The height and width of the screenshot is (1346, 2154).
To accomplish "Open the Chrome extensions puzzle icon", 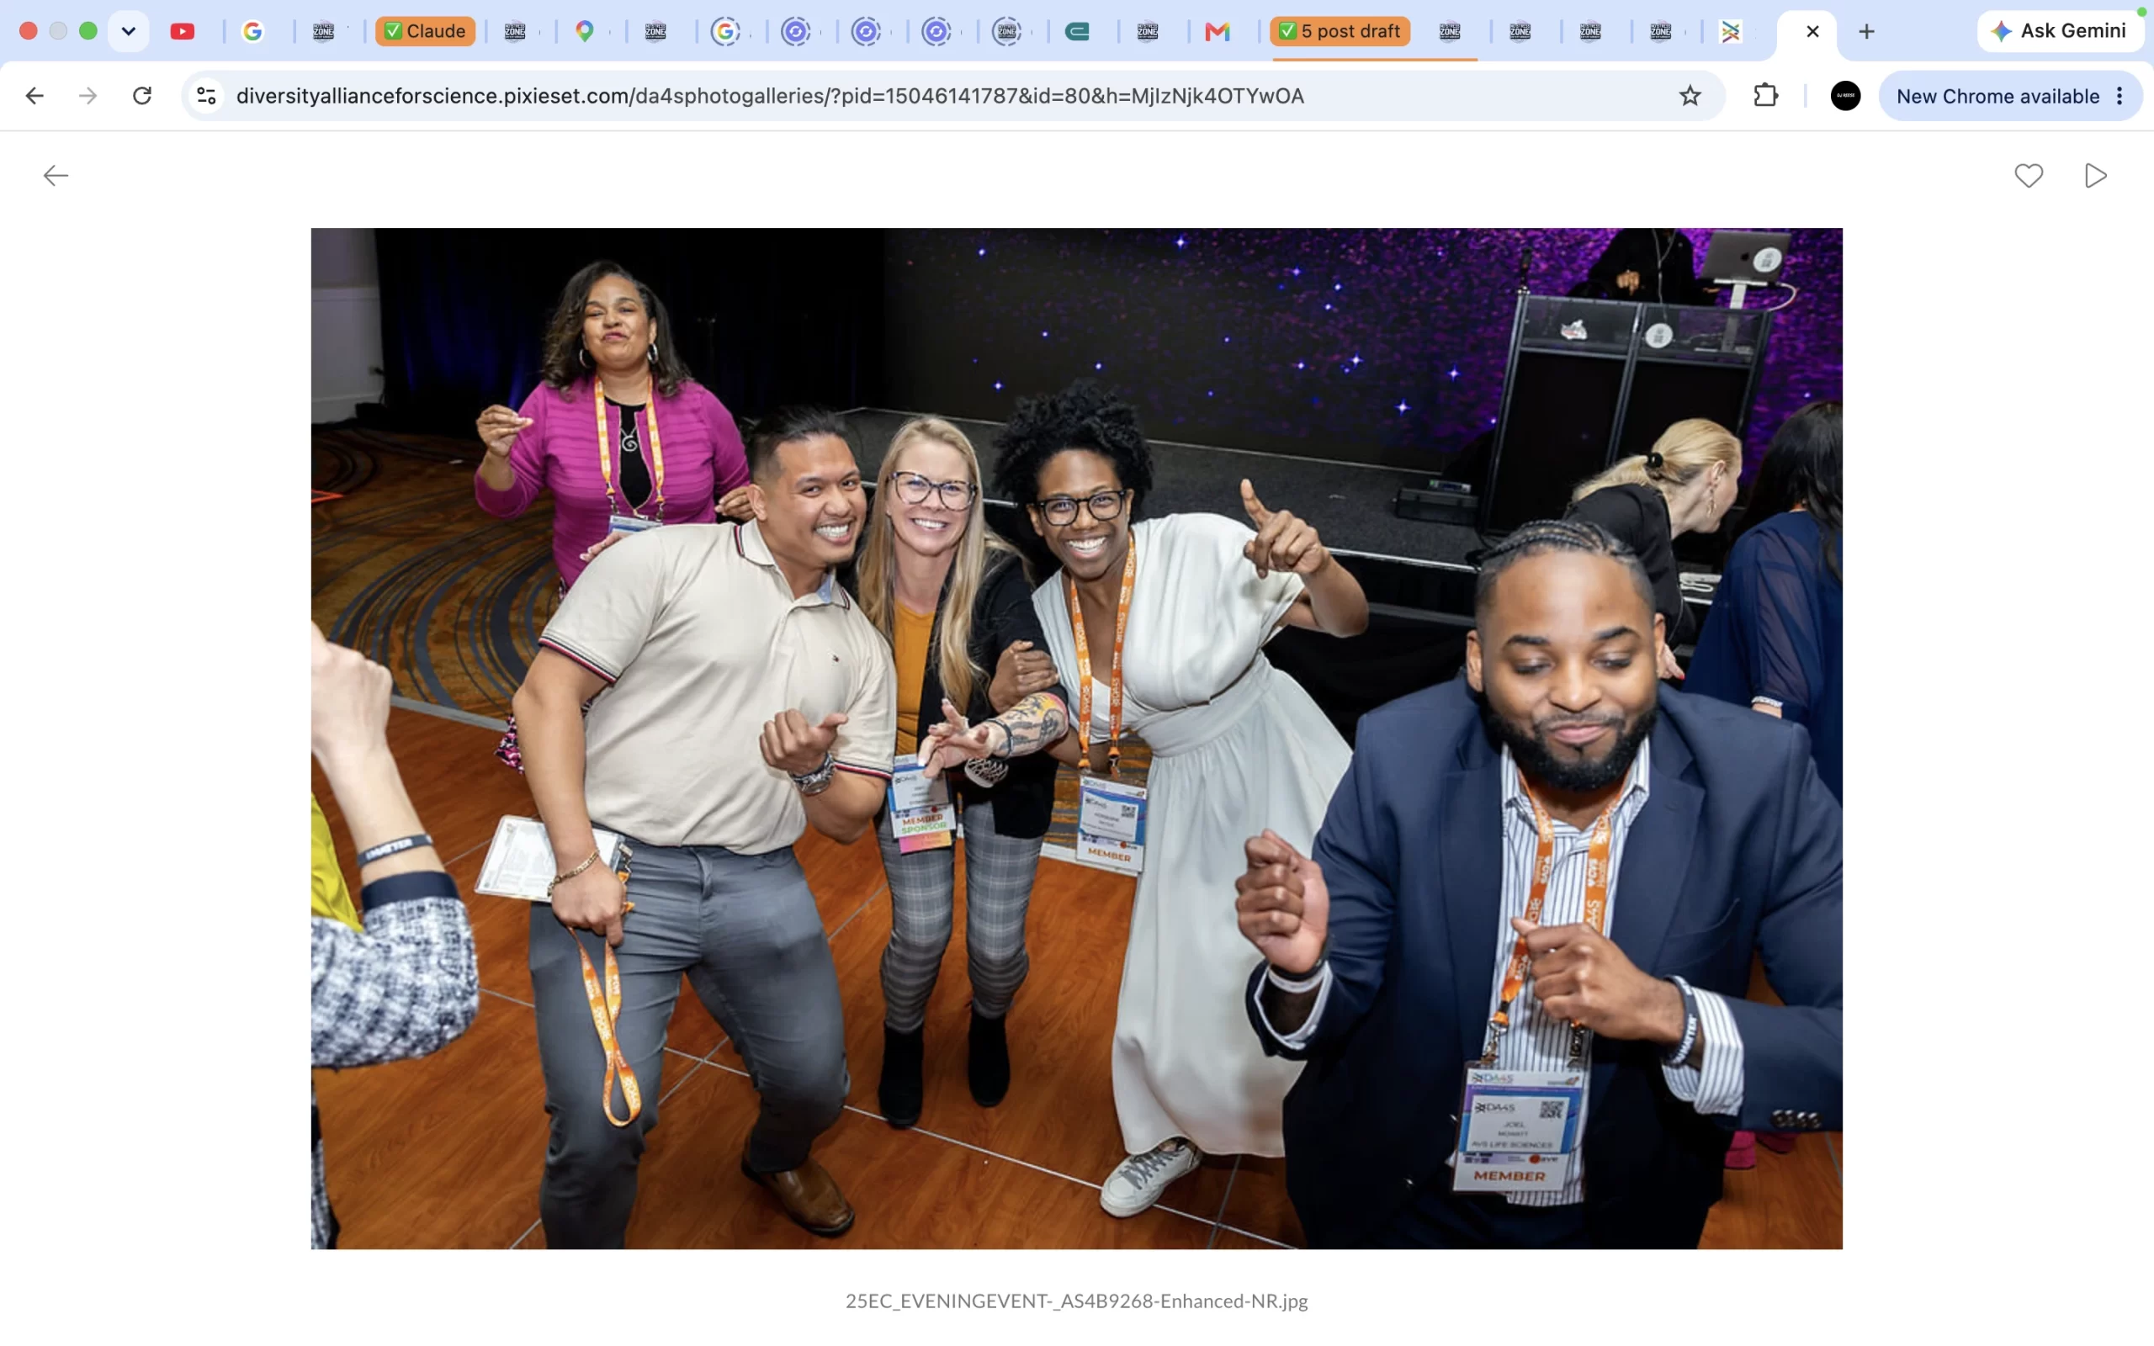I will tap(1765, 95).
